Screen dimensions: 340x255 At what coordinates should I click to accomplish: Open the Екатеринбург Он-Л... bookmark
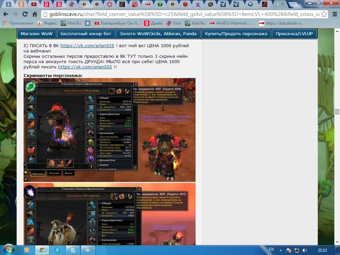point(117,23)
